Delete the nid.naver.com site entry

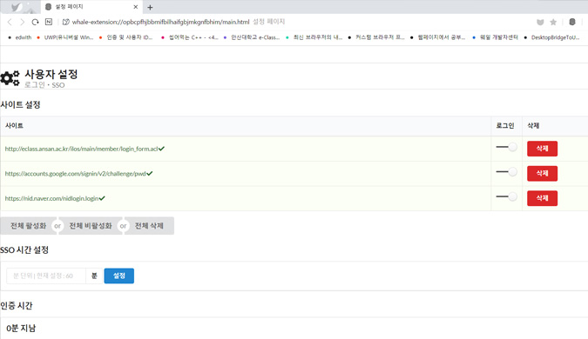pyautogui.click(x=542, y=198)
